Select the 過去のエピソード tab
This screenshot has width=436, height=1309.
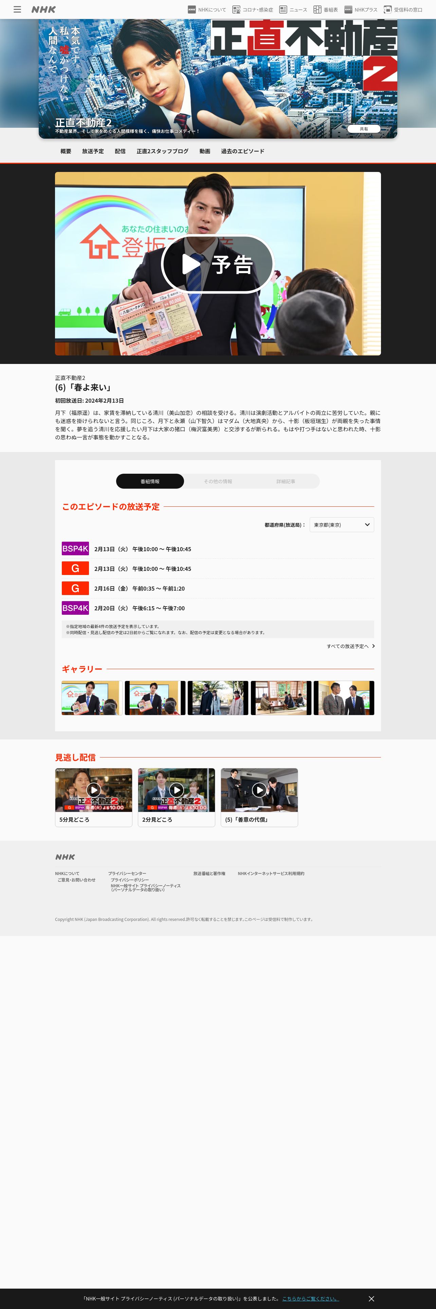tap(242, 151)
